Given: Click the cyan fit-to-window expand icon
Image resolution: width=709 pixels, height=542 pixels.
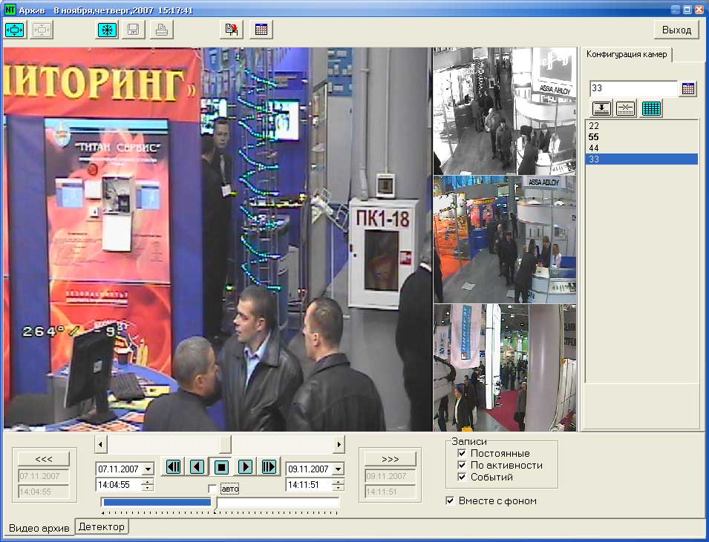Looking at the screenshot, I should tap(15, 30).
